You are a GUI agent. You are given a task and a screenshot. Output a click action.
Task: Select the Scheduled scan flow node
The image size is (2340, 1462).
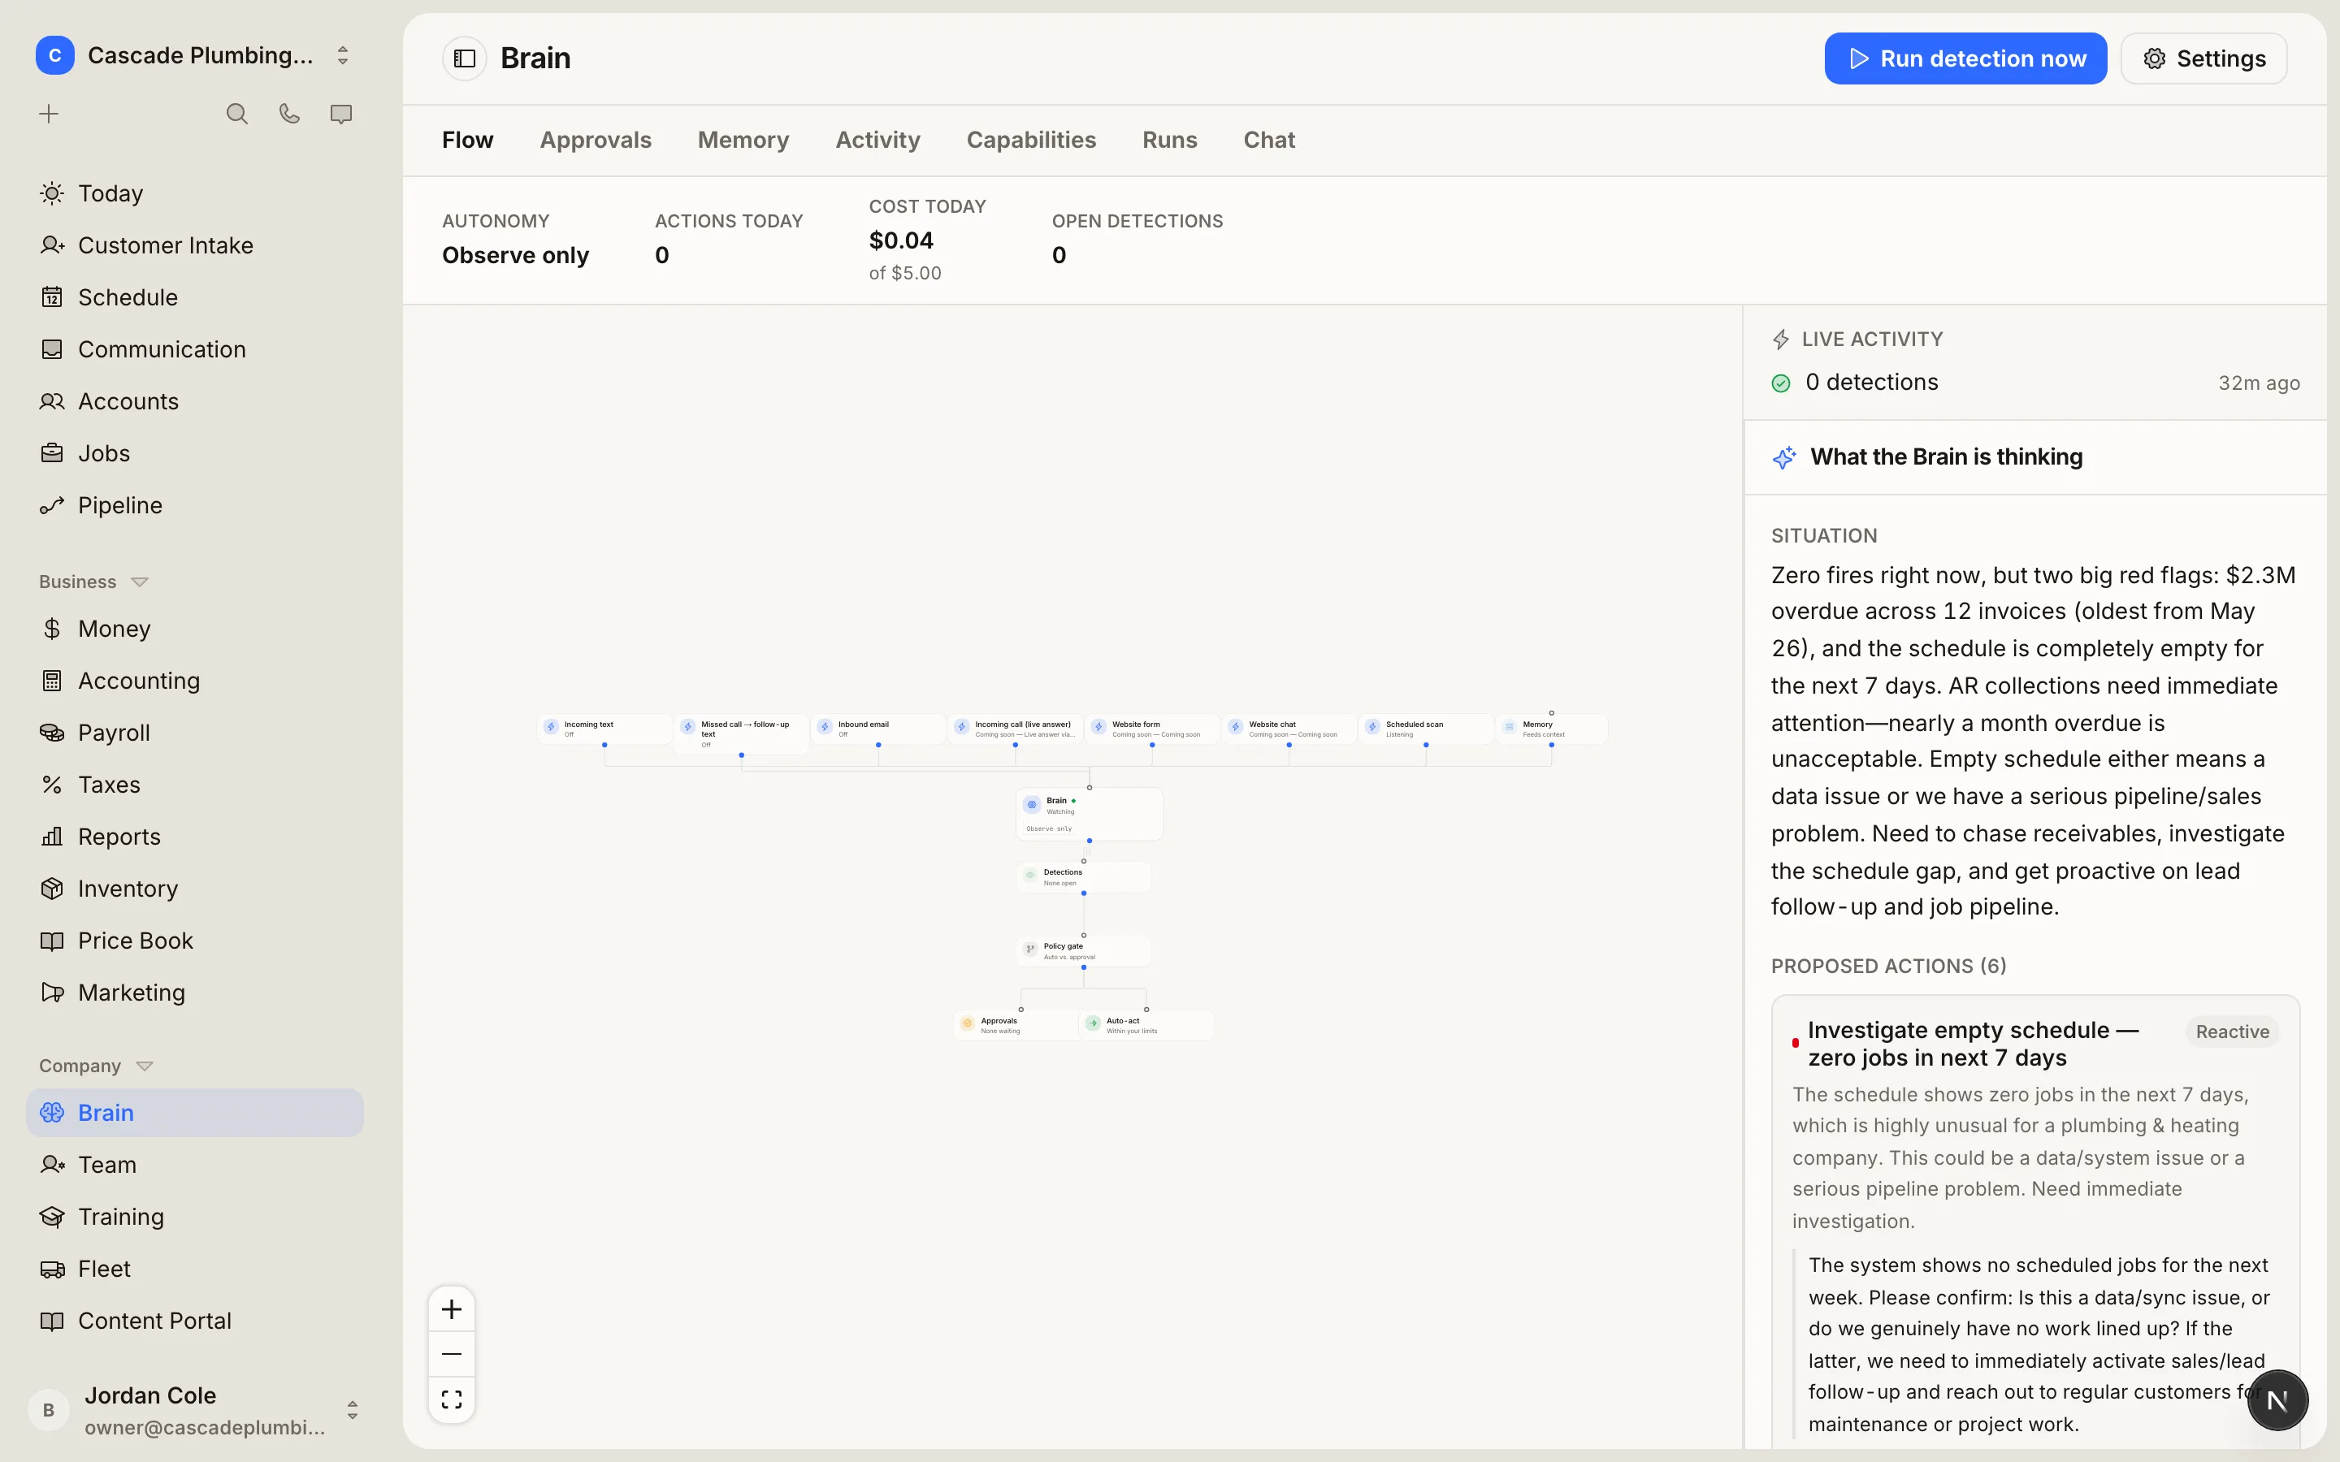(x=1425, y=729)
